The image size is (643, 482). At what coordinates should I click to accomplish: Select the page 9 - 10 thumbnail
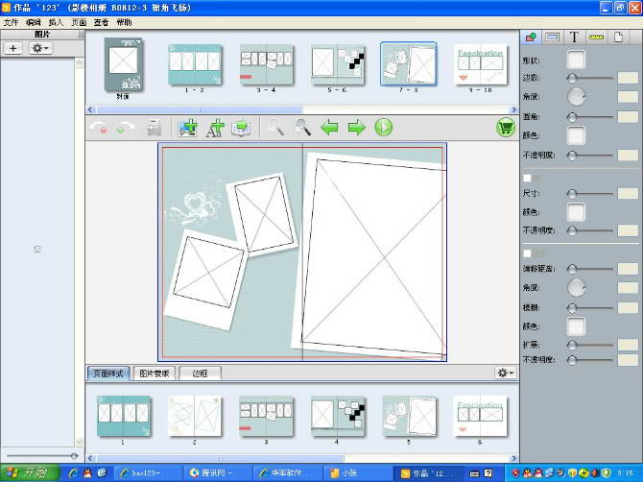(x=480, y=64)
